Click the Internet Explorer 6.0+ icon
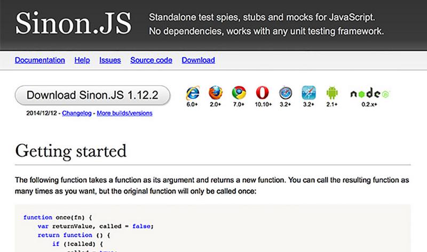 [x=193, y=93]
